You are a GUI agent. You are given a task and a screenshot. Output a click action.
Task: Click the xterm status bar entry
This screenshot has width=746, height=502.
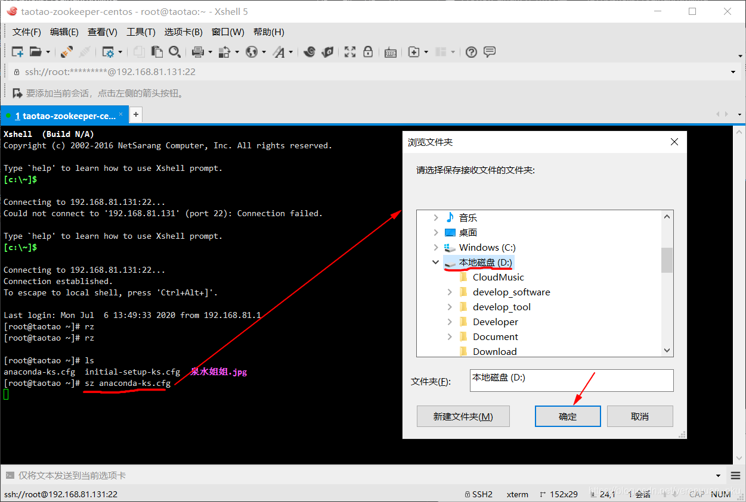517,494
